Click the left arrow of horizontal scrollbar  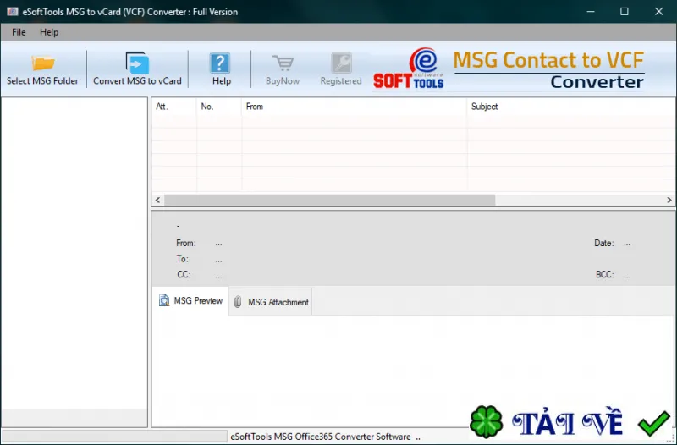(x=158, y=200)
